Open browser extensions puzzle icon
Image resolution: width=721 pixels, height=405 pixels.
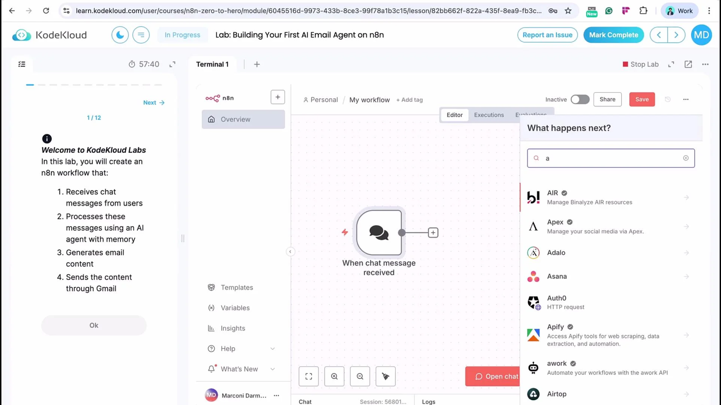coord(643,11)
